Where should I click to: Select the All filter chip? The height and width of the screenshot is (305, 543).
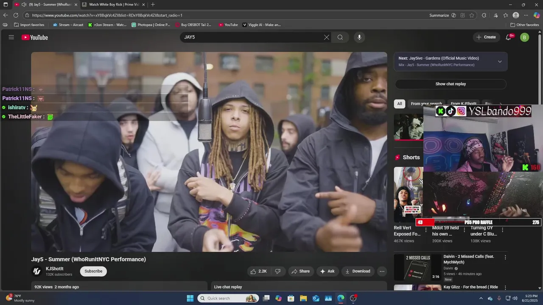click(400, 104)
